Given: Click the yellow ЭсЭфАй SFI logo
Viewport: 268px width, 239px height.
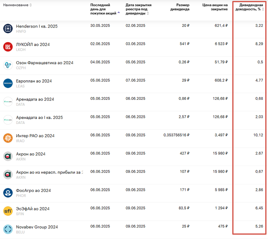Looking at the screenshot, I should (x=8, y=211).
